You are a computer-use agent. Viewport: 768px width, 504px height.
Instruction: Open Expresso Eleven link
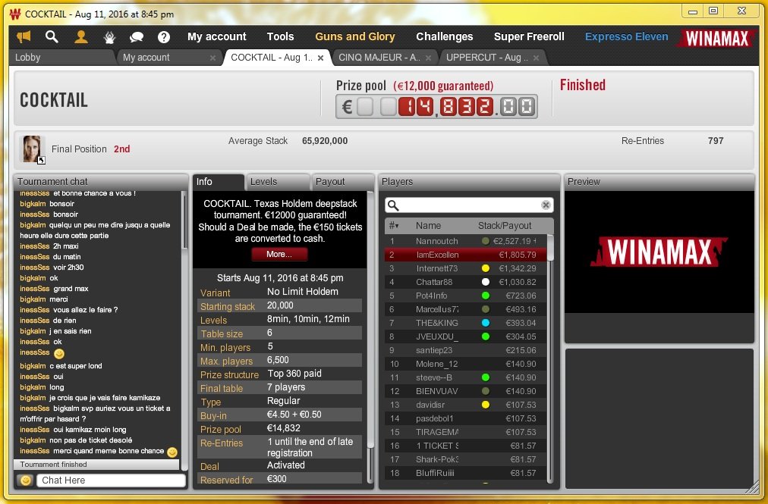click(x=626, y=36)
